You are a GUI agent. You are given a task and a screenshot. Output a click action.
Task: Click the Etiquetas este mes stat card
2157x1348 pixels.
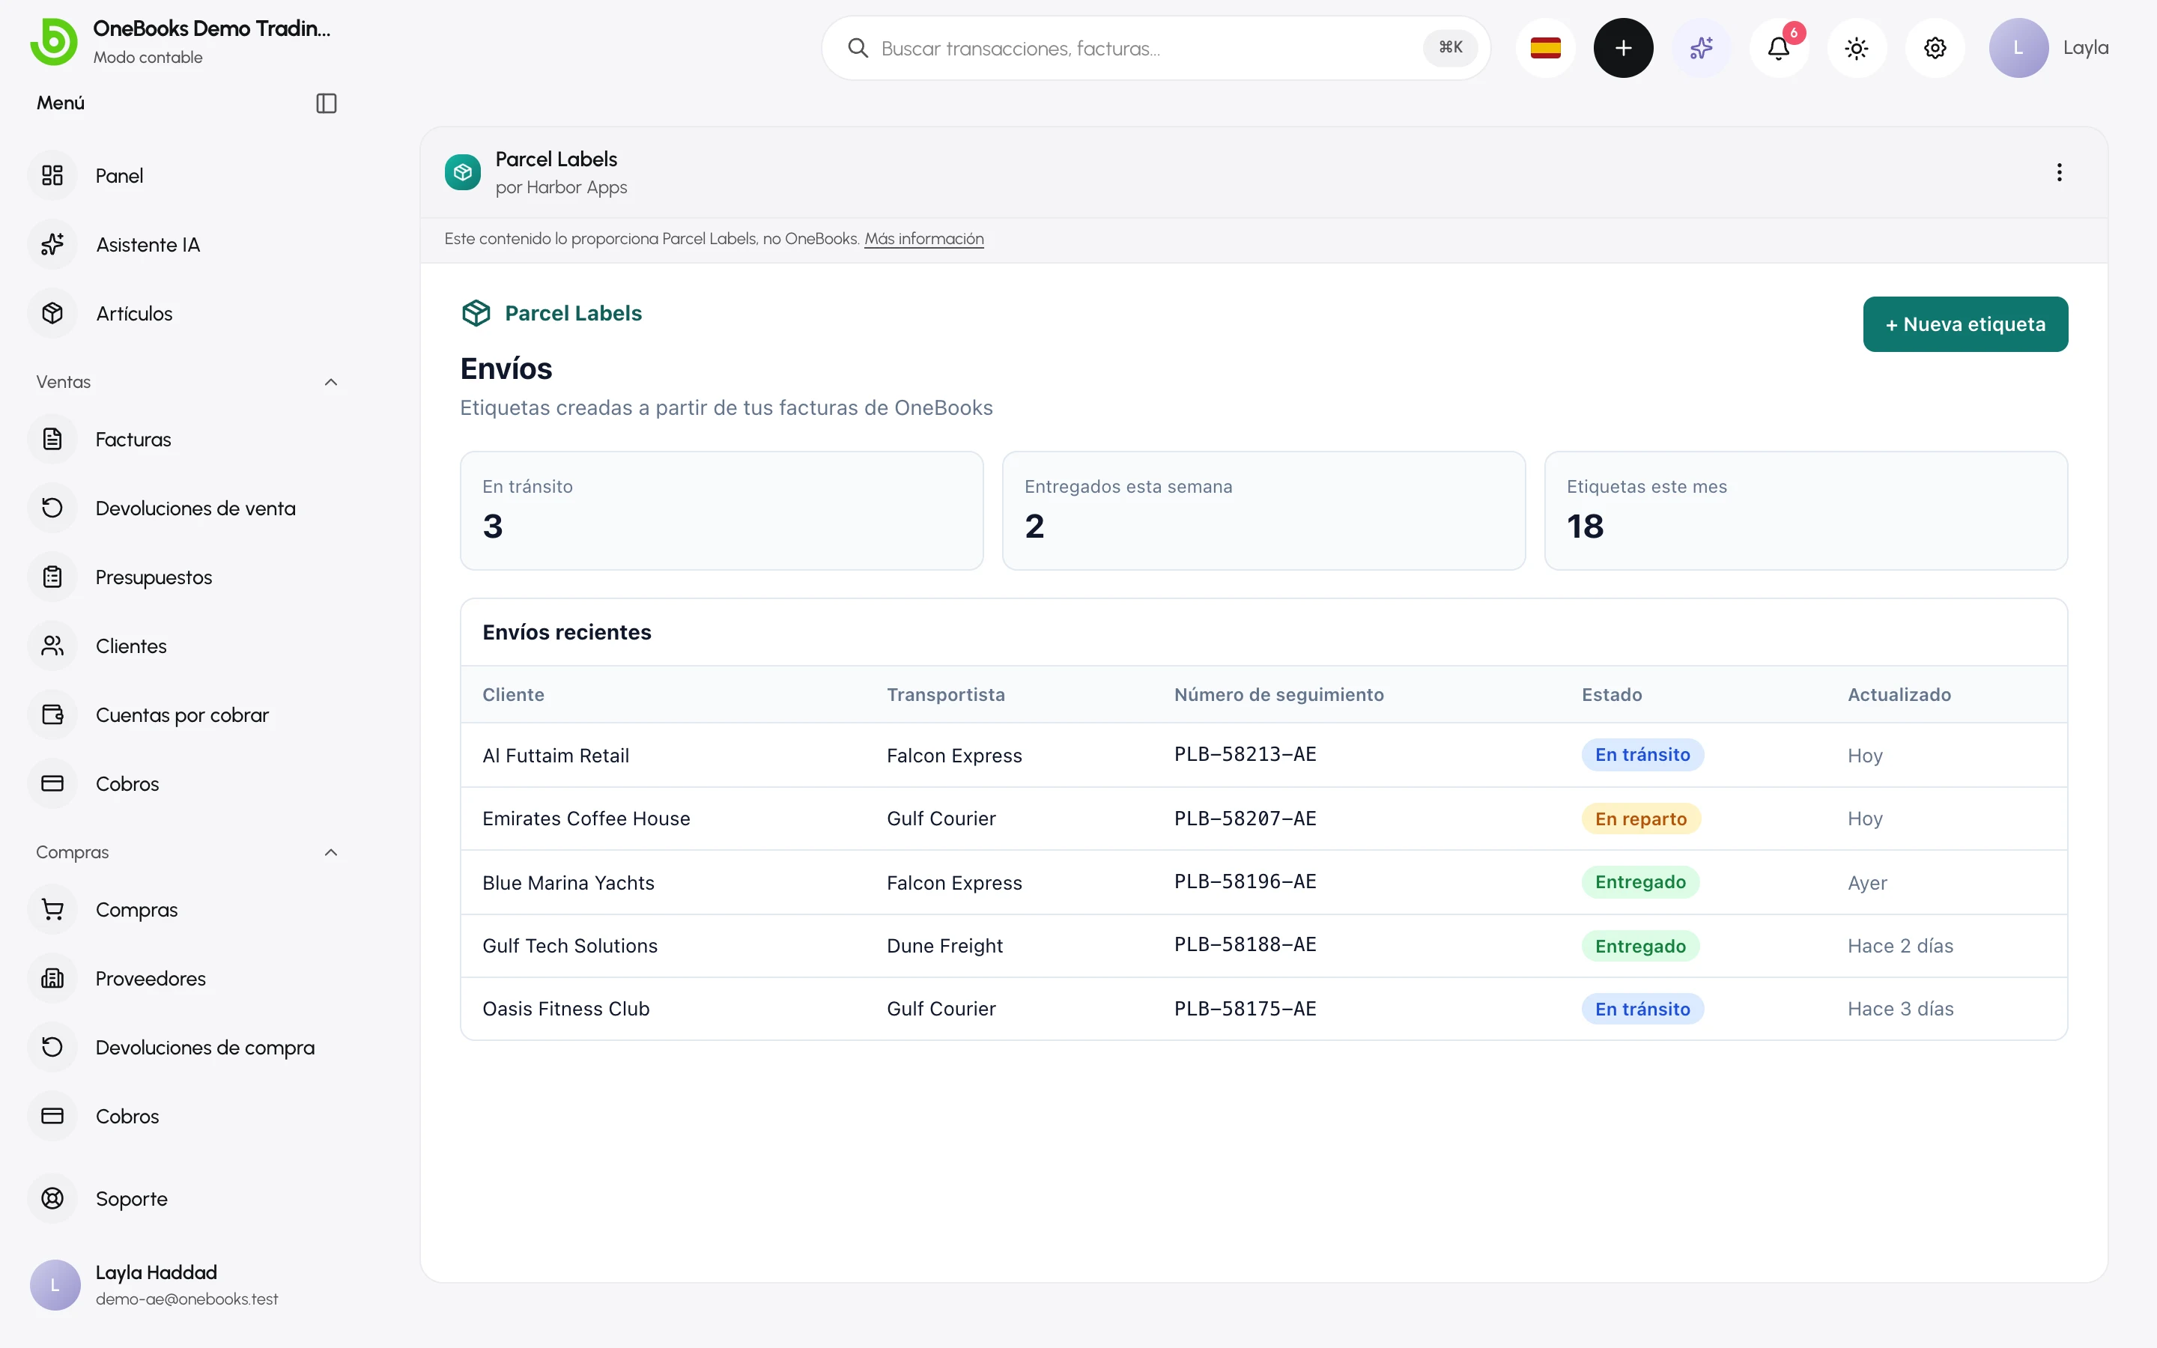(x=1806, y=511)
